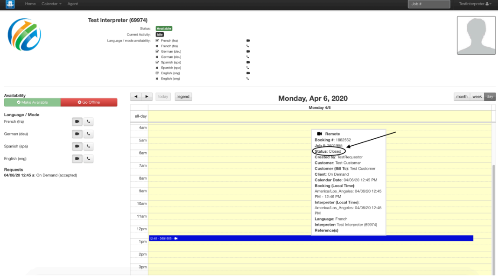
Task: Open the Calendar dropdown menu
Action: pos(51,4)
